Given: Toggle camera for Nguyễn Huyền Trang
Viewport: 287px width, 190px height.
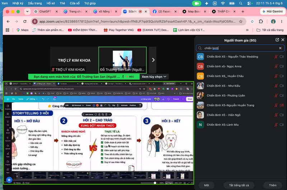Looking at the screenshot, I should [282, 105].
